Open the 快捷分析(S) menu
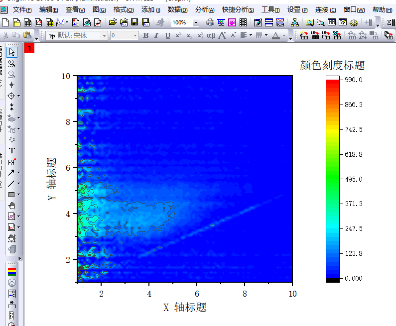Viewport: 396px width, 326px height. (x=238, y=10)
